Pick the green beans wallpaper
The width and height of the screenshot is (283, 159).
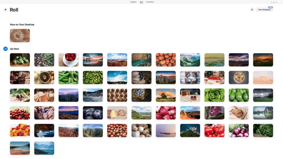coord(263,131)
